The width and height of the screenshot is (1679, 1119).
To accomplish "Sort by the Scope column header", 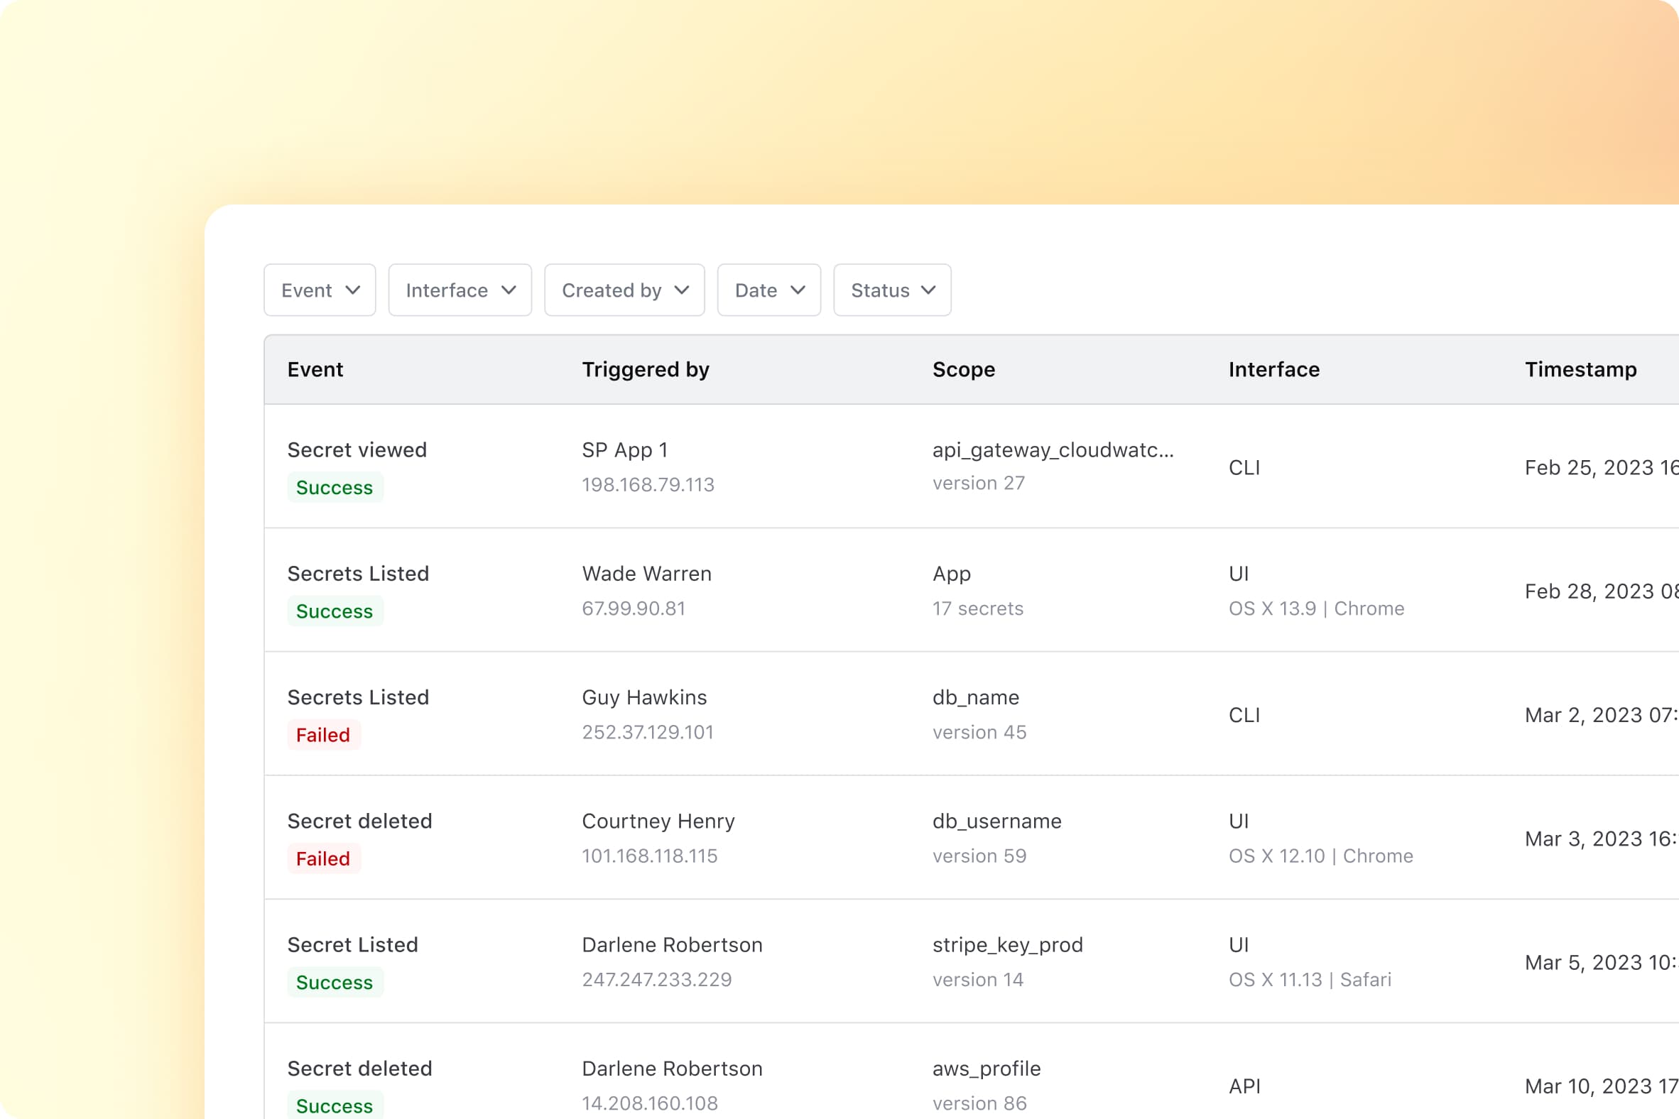I will pos(963,370).
